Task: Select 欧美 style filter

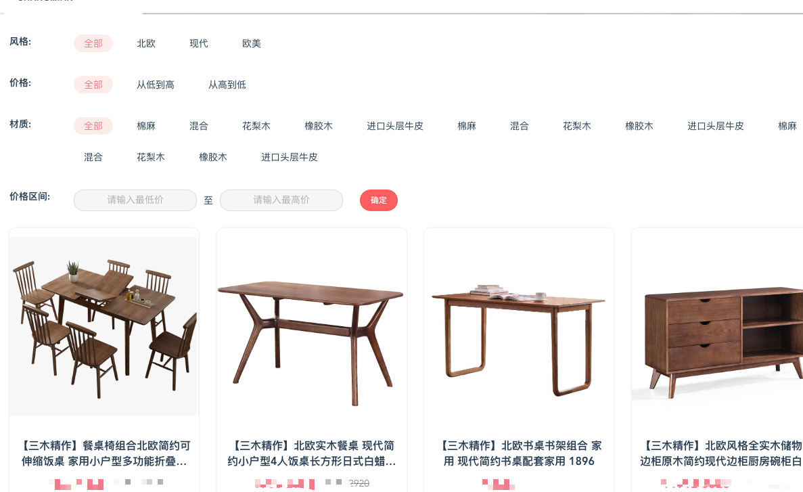Action: pos(252,43)
